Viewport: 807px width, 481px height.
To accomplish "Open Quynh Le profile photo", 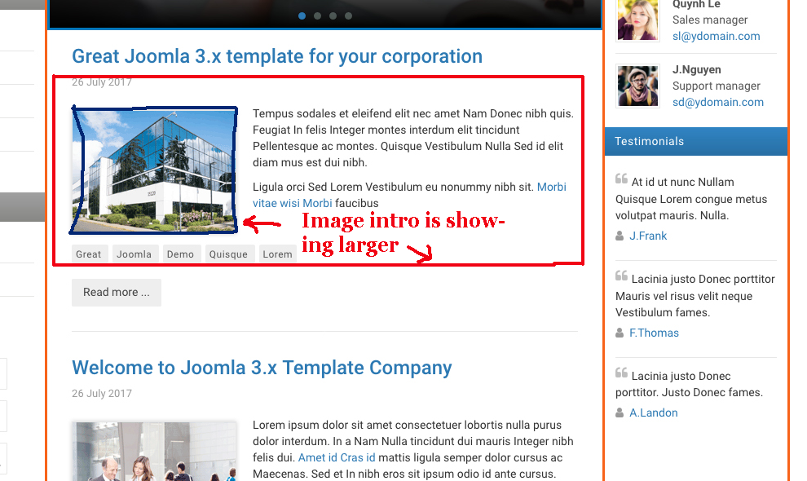I will pos(637,20).
